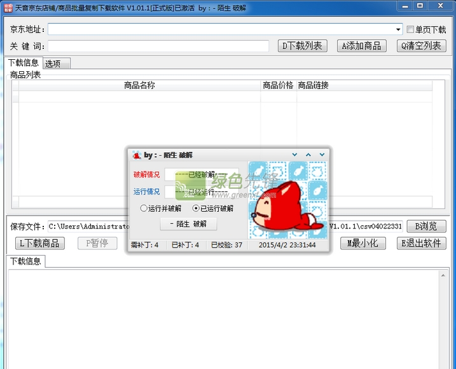Click the red character icon in the crack dialog title
The height and width of the screenshot is (369, 456).
coord(137,155)
